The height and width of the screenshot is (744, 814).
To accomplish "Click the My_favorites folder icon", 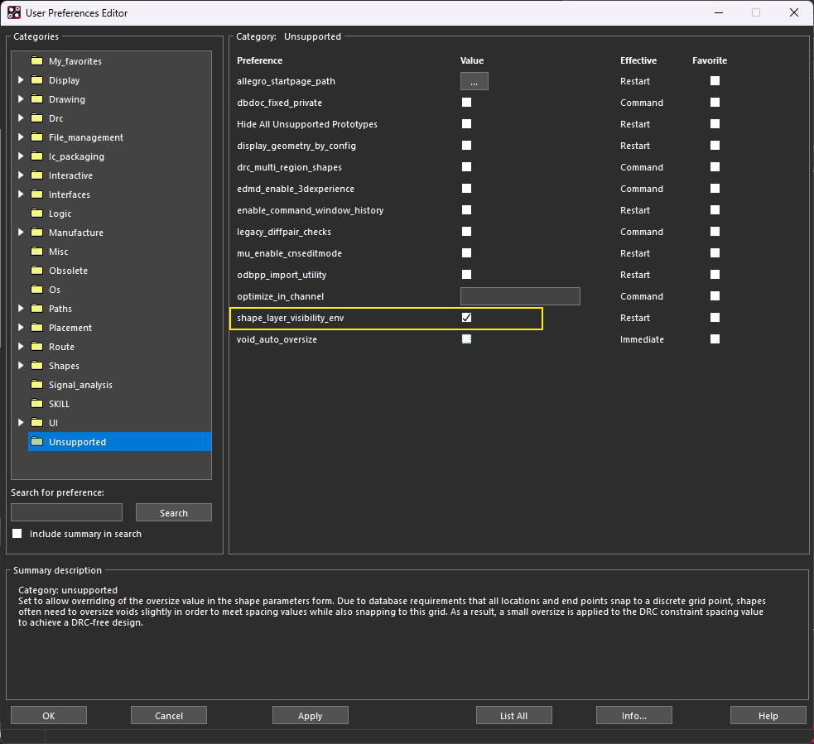I will click(x=36, y=61).
